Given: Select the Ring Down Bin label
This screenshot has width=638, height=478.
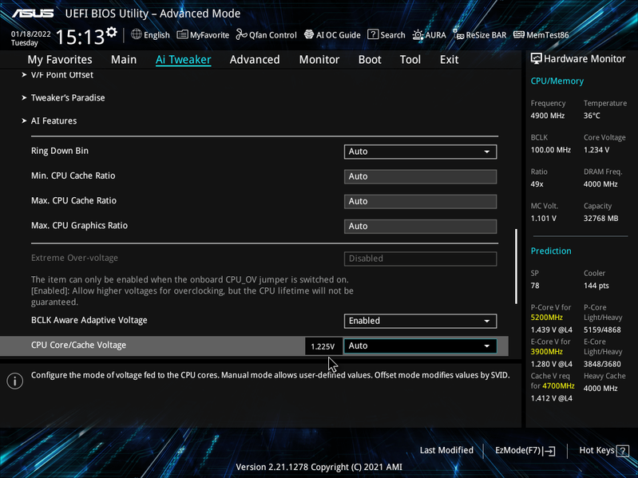Looking at the screenshot, I should (60, 151).
